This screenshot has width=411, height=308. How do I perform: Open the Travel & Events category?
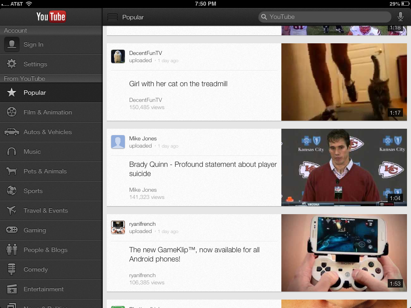click(51, 210)
